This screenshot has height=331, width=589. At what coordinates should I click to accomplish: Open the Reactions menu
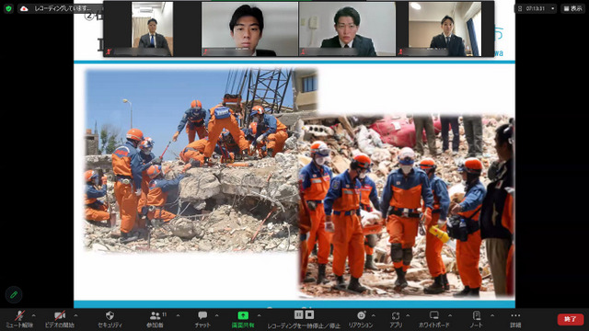(361, 315)
